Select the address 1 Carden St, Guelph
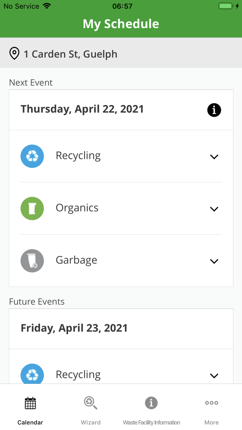The width and height of the screenshot is (242, 430). (x=70, y=54)
